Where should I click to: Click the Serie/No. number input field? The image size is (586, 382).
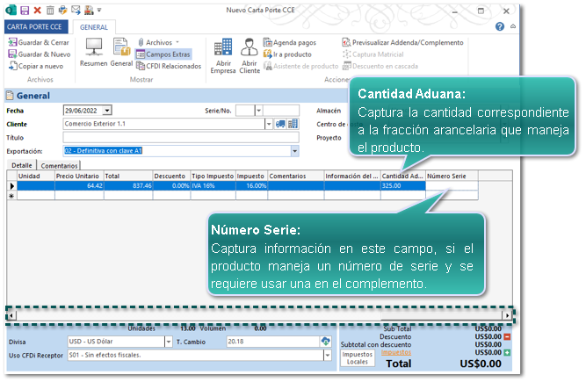(281, 111)
